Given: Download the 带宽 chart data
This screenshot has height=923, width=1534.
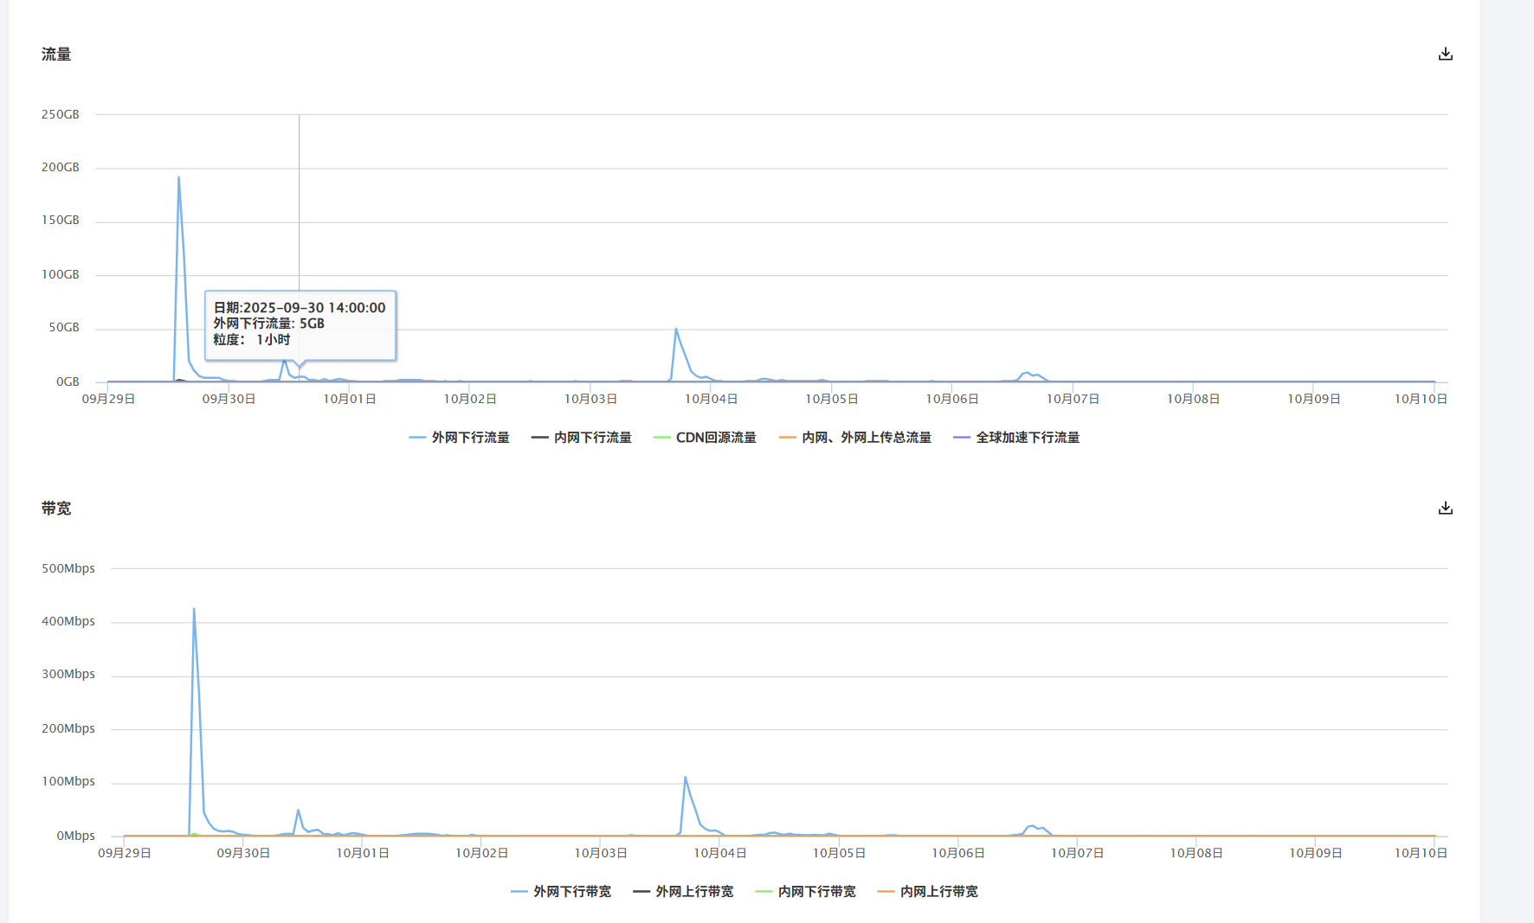Looking at the screenshot, I should click(x=1445, y=509).
